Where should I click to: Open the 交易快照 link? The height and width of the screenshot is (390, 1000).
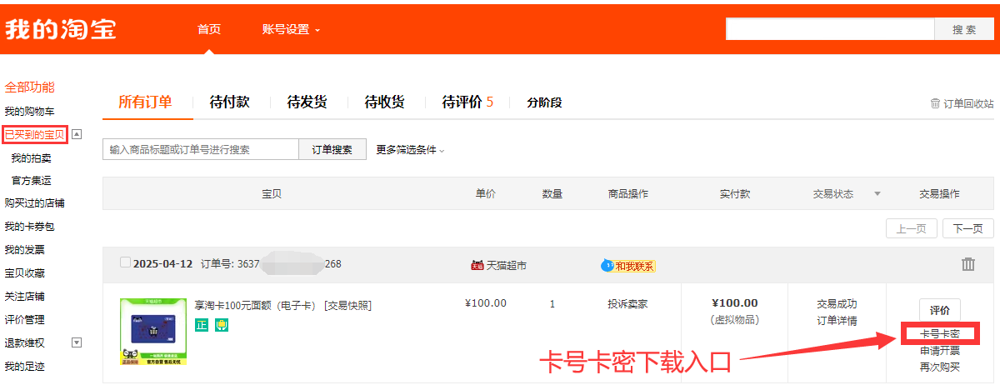pyautogui.click(x=347, y=306)
